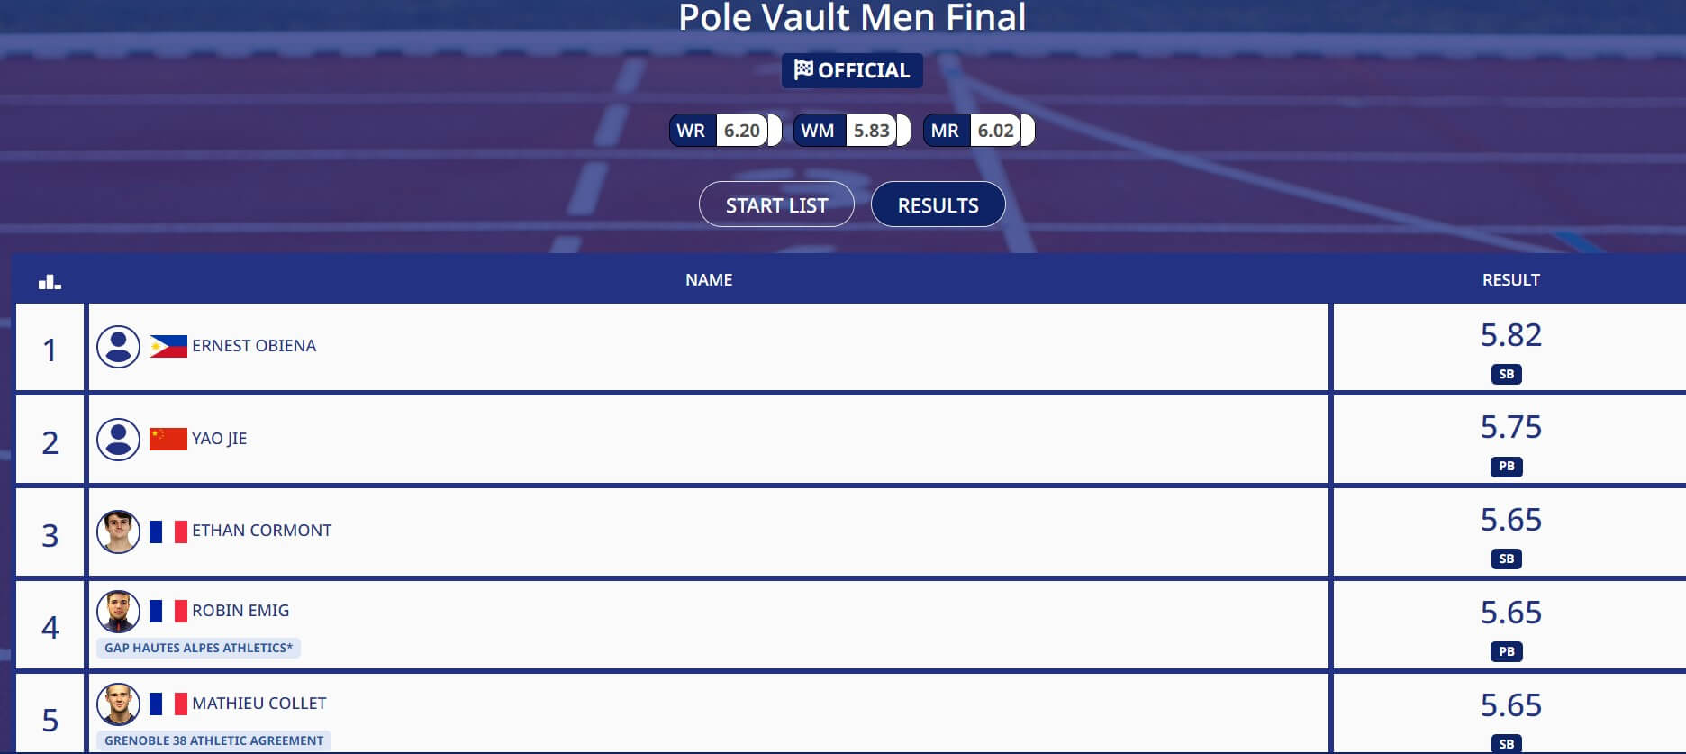Open Ethan Cormont's profile photo
Viewport: 1686px width, 754px height.
(x=118, y=531)
